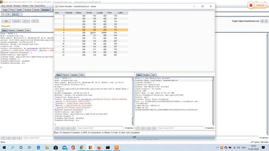
Task: Switch to Firefox on the taskbar
Action: (99, 147)
